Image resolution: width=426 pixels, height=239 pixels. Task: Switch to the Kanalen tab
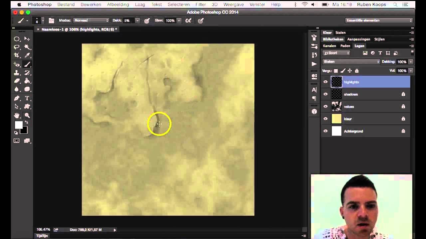329,46
